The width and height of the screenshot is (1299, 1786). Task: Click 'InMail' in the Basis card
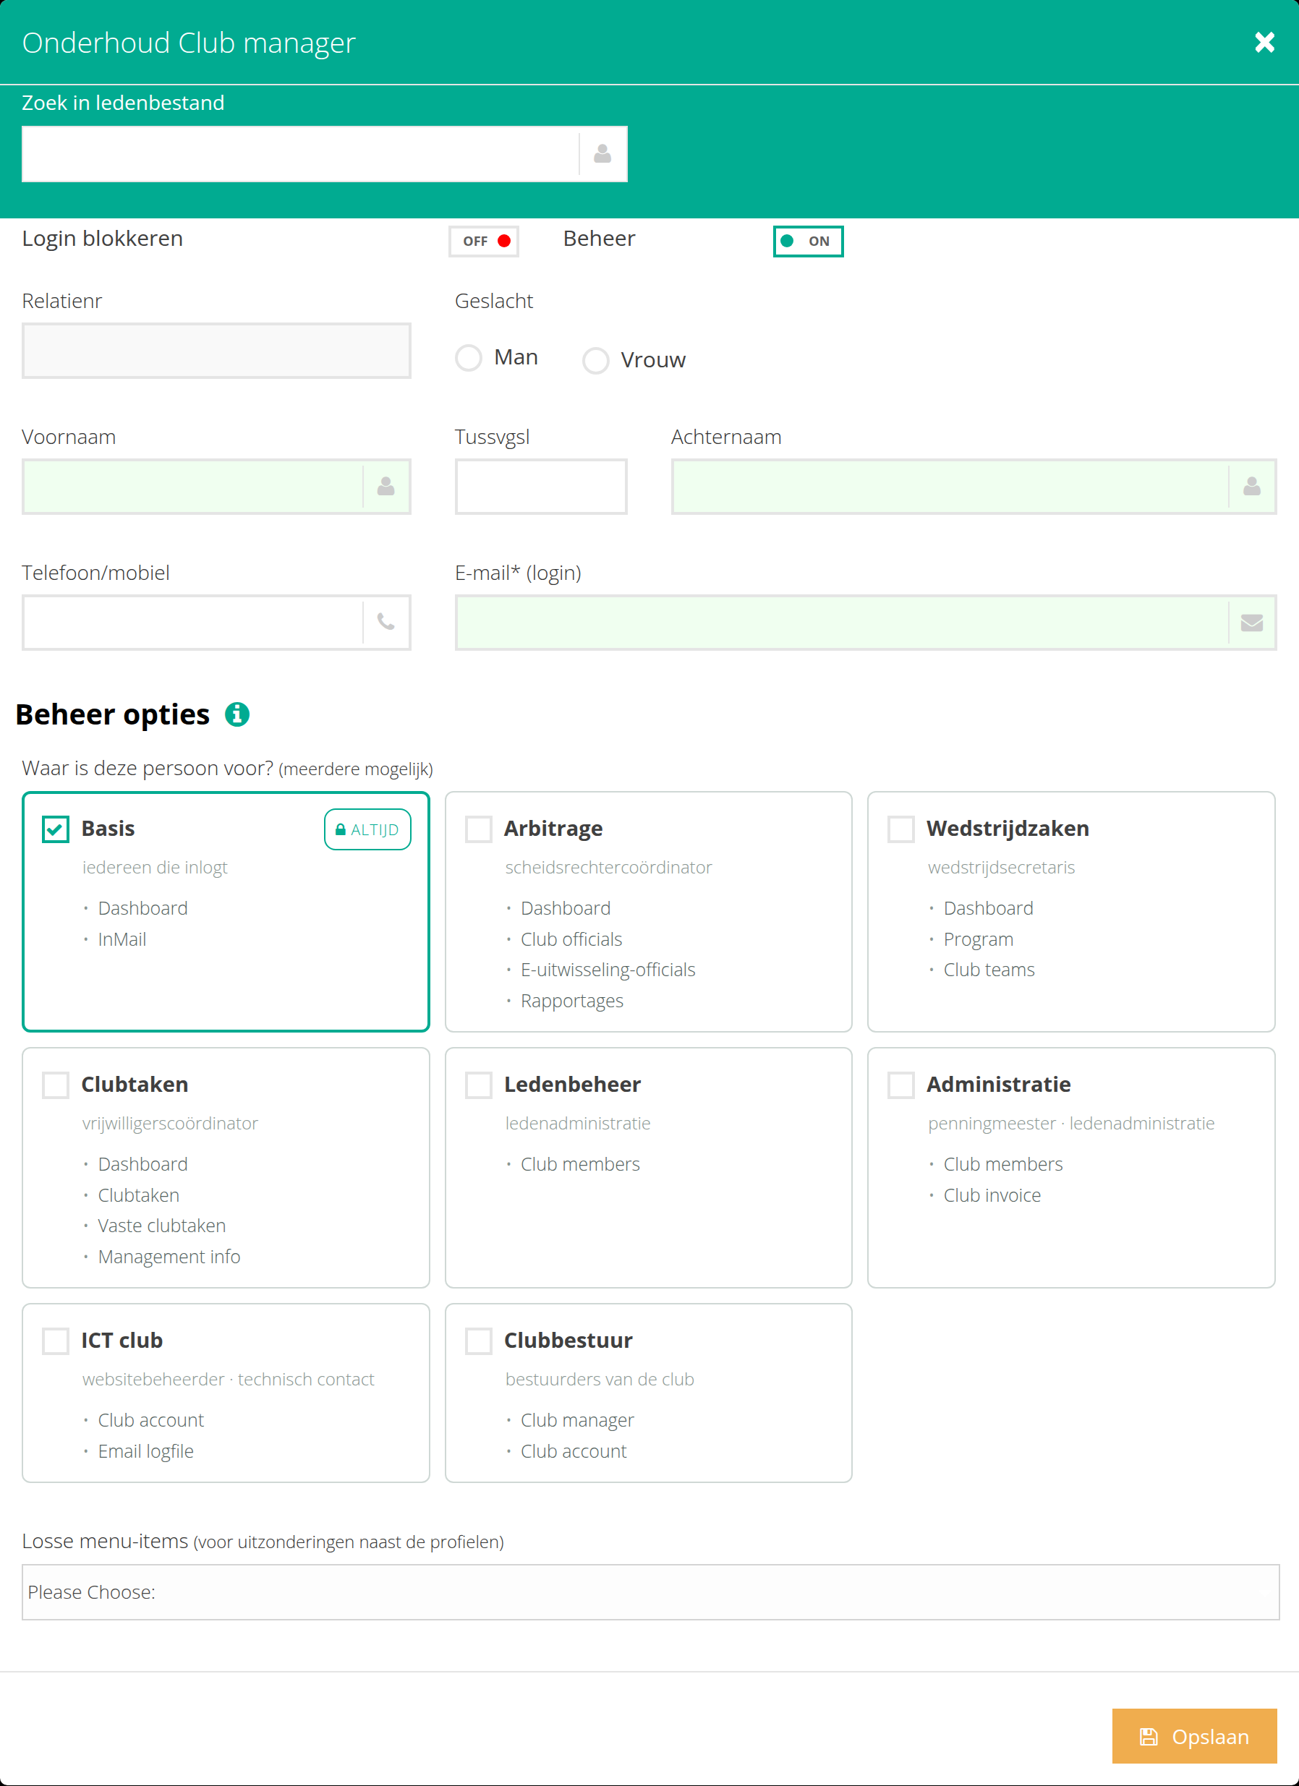(x=122, y=939)
